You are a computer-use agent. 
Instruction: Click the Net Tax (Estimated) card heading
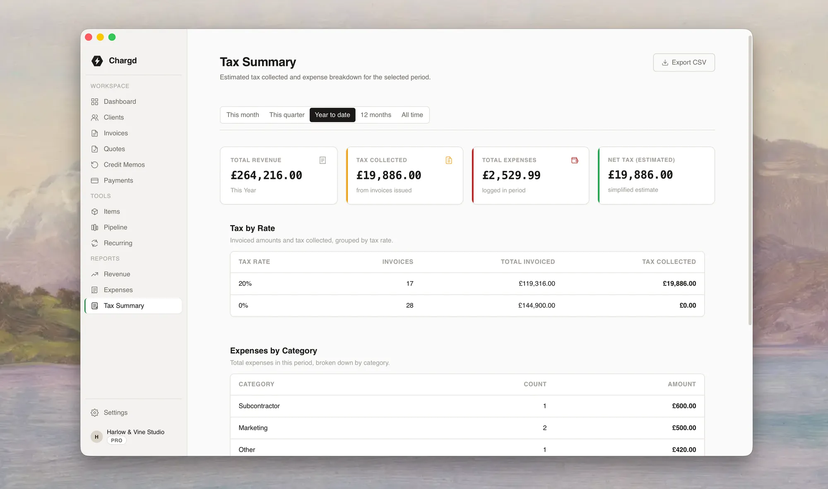(x=641, y=160)
